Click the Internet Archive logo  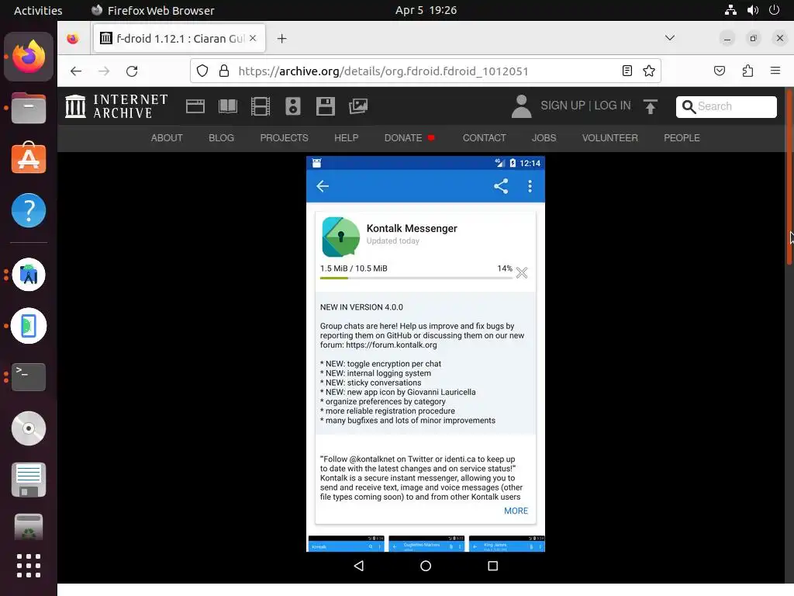116,106
